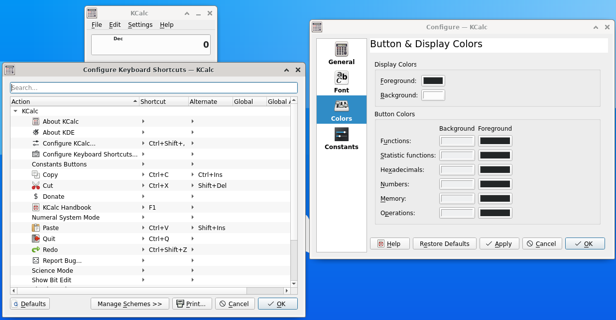Pick Statistic functions background color
The width and height of the screenshot is (616, 320).
(x=457, y=156)
